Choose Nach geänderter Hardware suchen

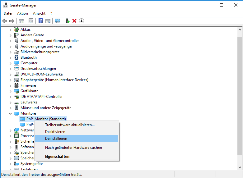click(x=77, y=148)
